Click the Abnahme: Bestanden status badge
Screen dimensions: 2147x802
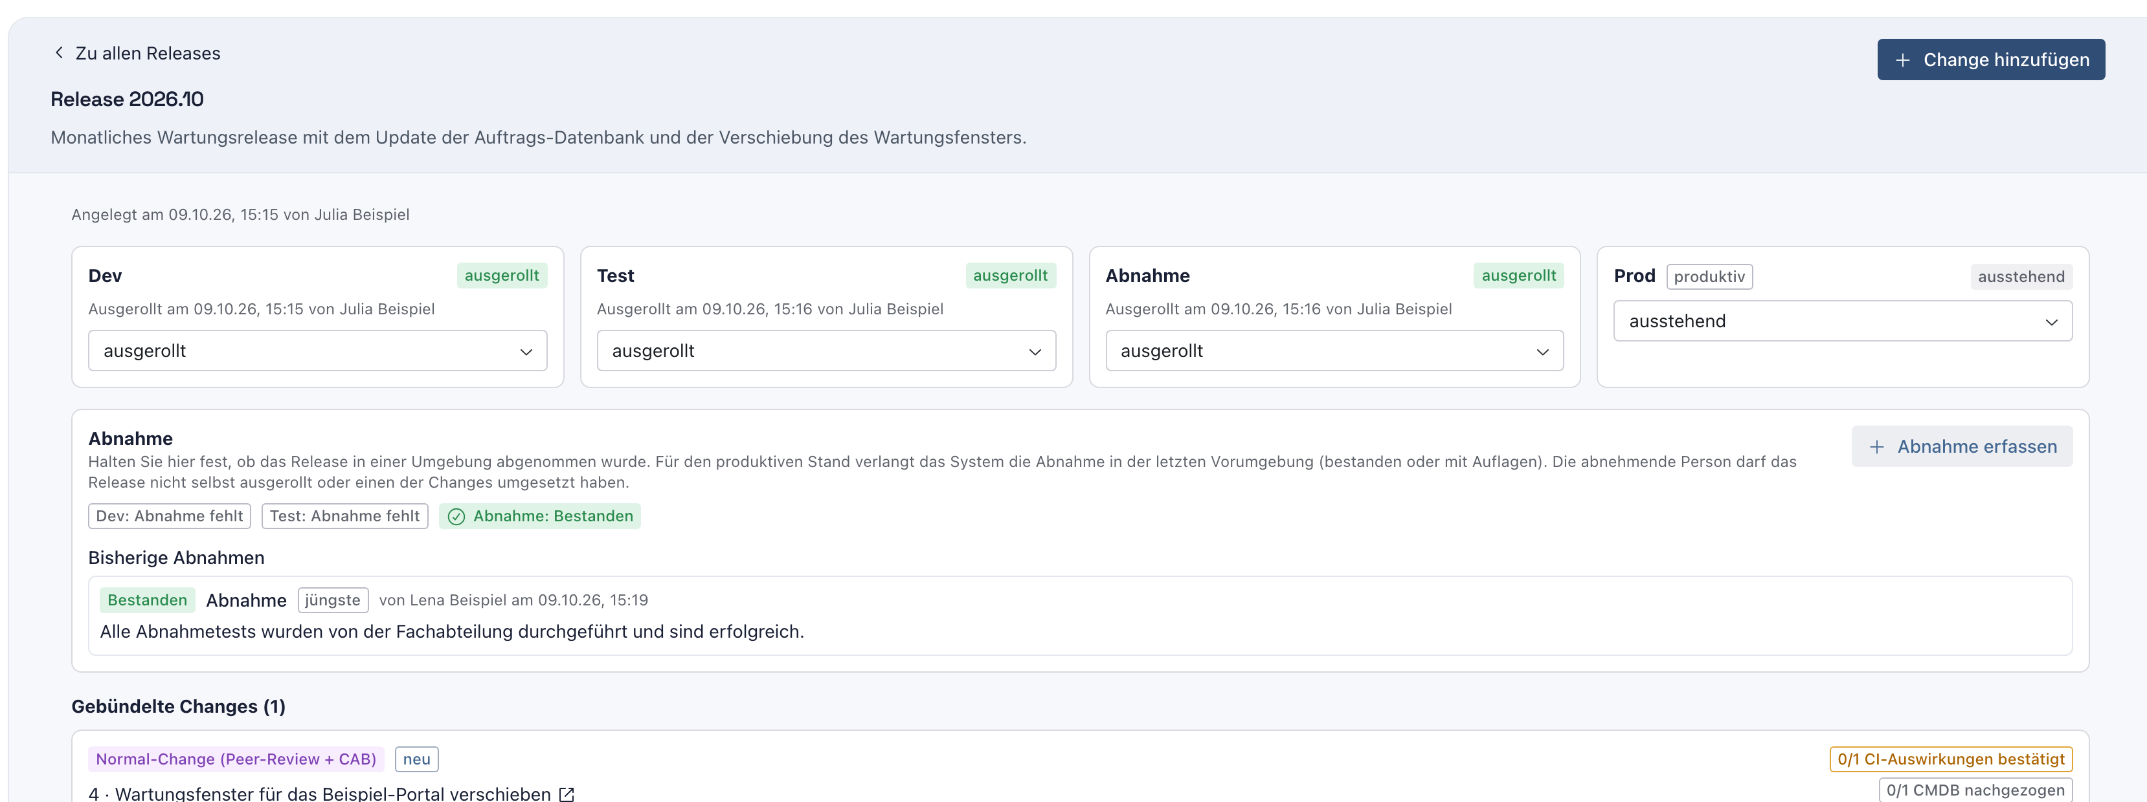(540, 515)
